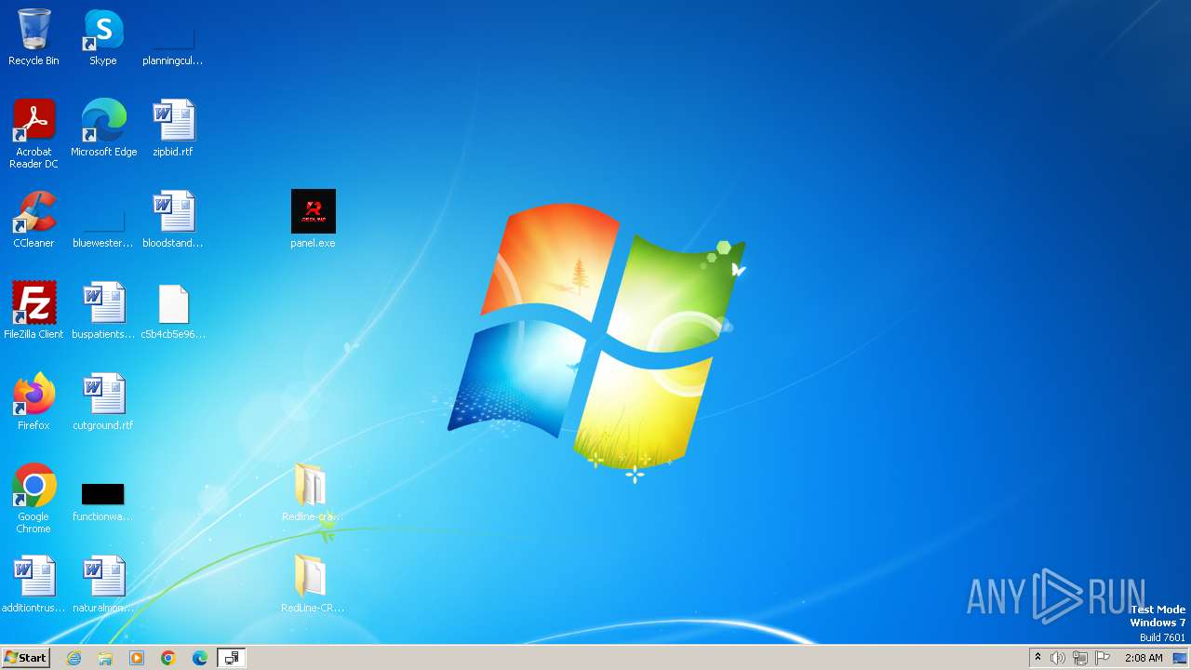Open the Action Center flag icon
1191x670 pixels.
pyautogui.click(x=1103, y=658)
